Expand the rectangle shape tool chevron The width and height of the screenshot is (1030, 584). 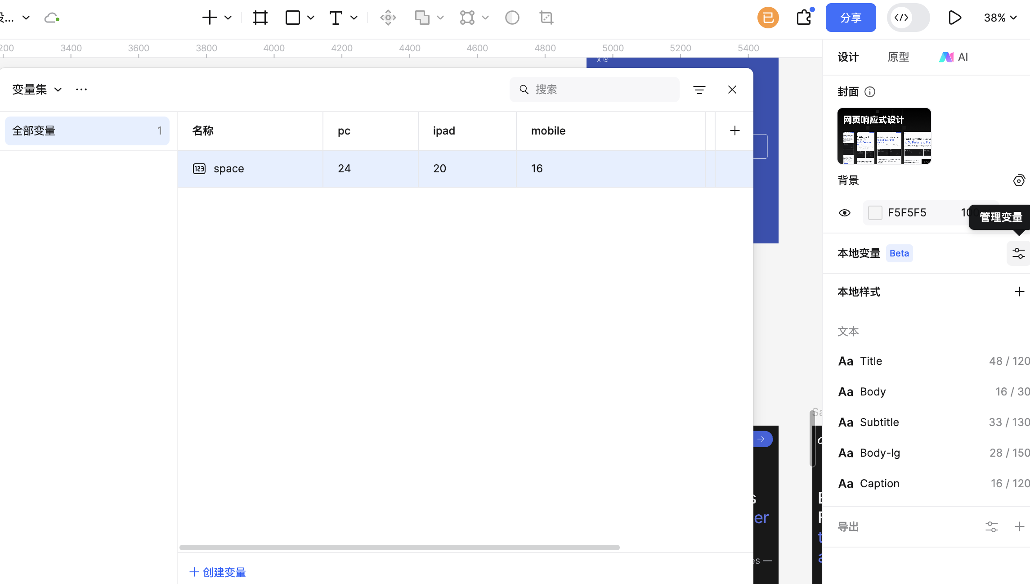(x=311, y=18)
